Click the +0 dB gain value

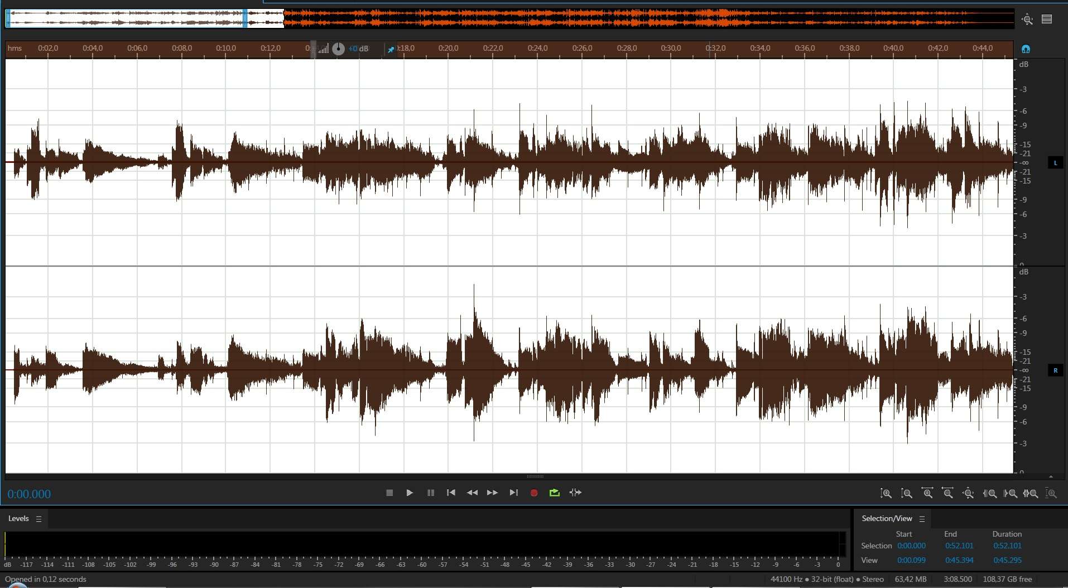pyautogui.click(x=358, y=49)
